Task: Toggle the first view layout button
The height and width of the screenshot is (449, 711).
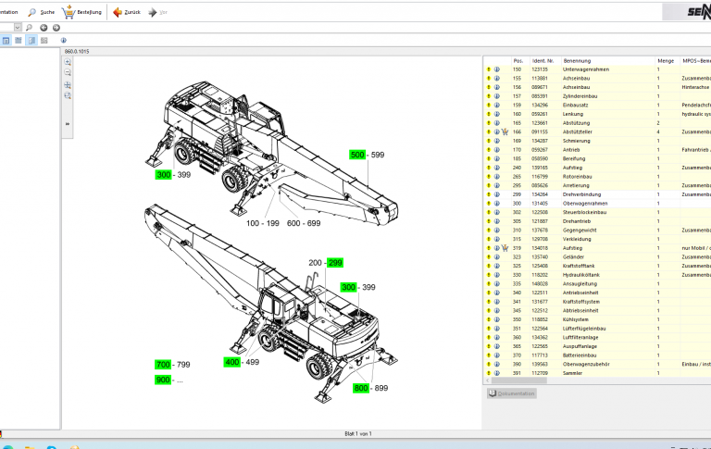Action: point(6,41)
